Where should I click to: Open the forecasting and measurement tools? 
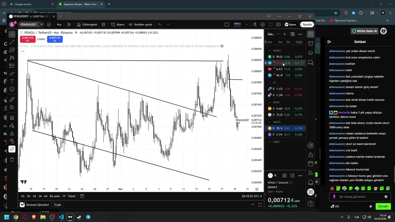pyautogui.click(x=12, y=65)
